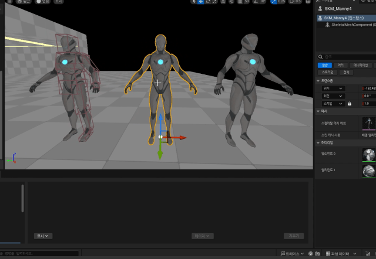Select the 액터 filter tab

tap(341, 65)
